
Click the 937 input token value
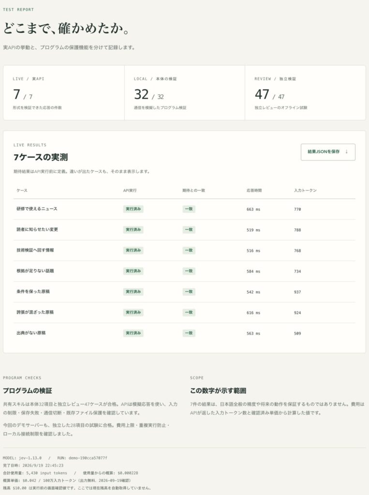297,292
